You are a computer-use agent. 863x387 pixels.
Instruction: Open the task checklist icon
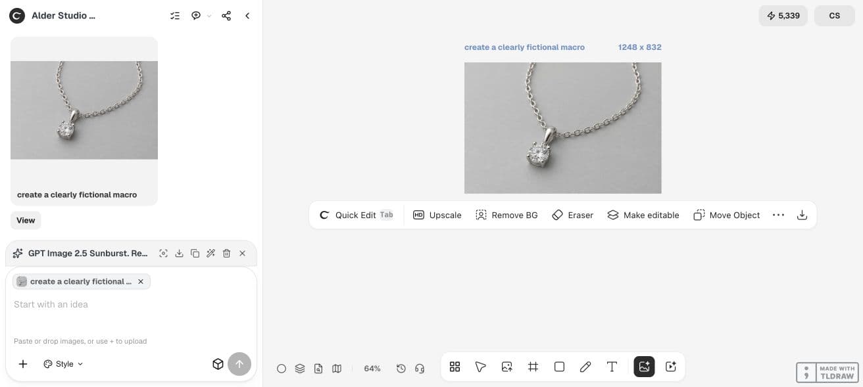click(175, 16)
